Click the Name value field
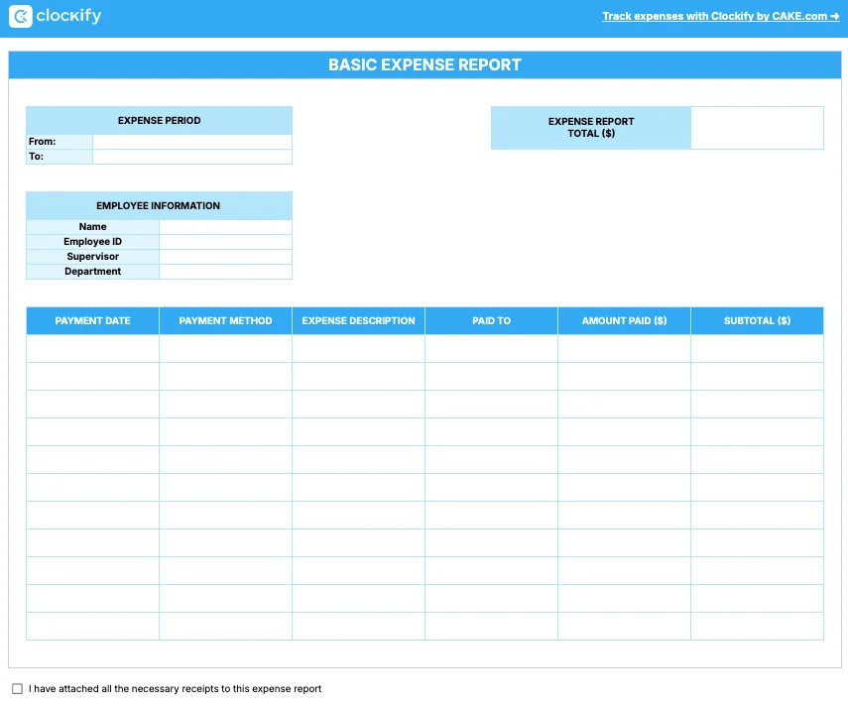 (x=225, y=227)
